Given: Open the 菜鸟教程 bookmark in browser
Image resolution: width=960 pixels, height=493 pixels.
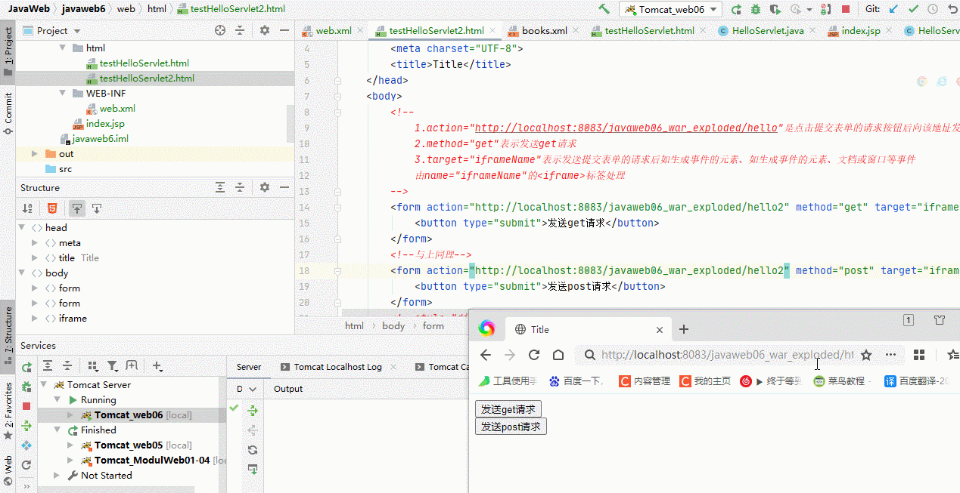Looking at the screenshot, I should (x=839, y=381).
